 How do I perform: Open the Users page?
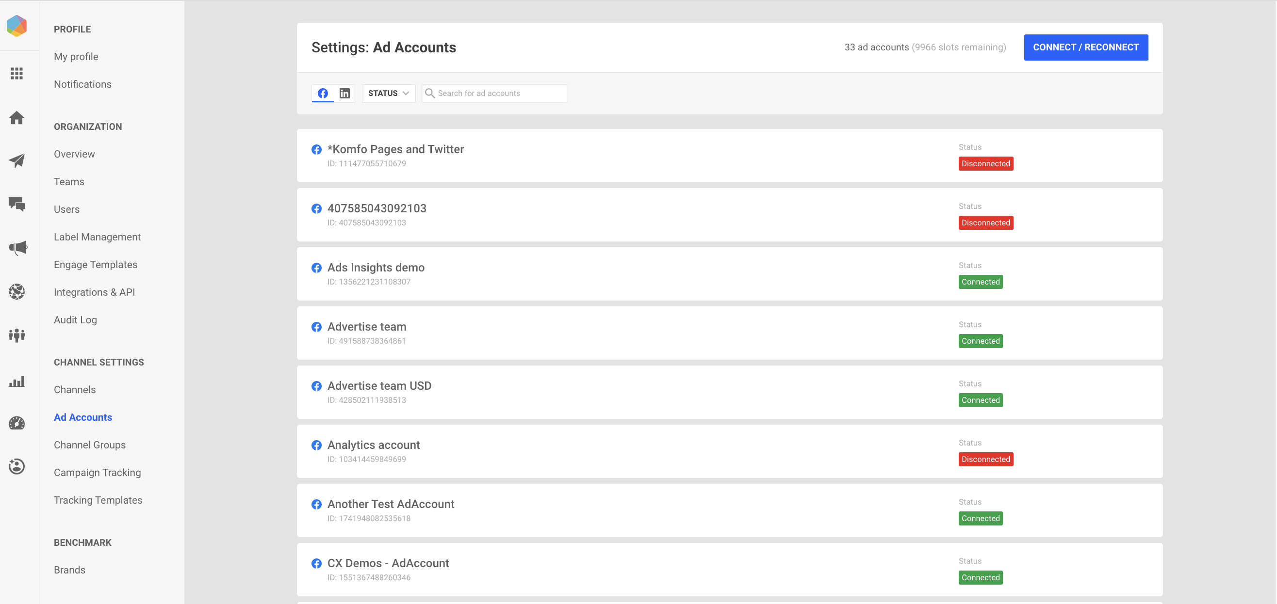click(x=66, y=209)
